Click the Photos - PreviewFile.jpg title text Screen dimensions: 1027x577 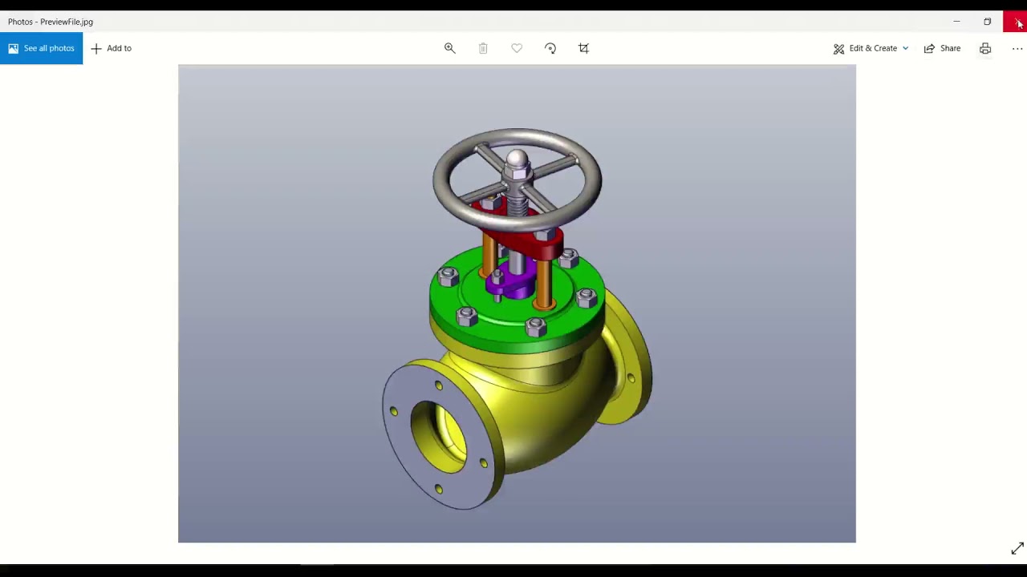51,22
